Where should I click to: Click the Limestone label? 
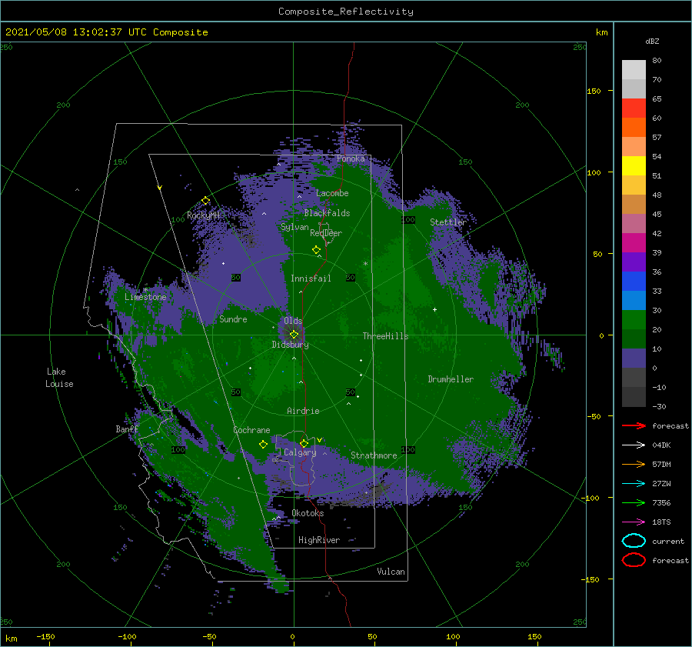pyautogui.click(x=145, y=297)
